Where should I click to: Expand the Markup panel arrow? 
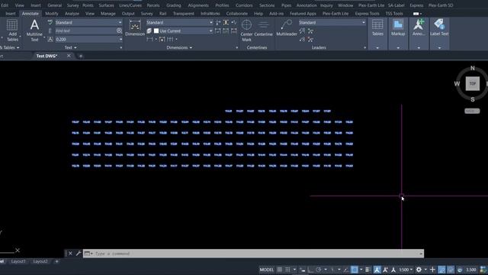pos(398,47)
